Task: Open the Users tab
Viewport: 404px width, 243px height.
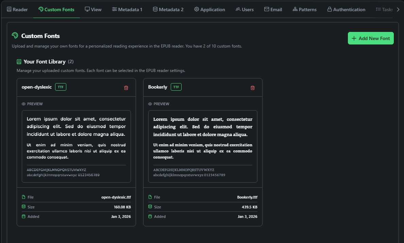Action: point(245,10)
